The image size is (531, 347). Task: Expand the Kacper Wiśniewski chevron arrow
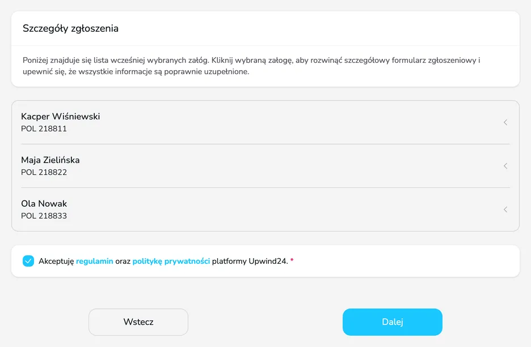pyautogui.click(x=505, y=122)
